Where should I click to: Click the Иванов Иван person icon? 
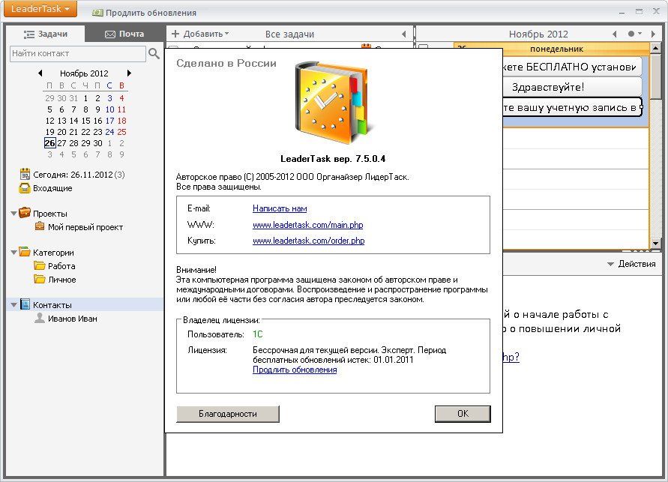(40, 319)
